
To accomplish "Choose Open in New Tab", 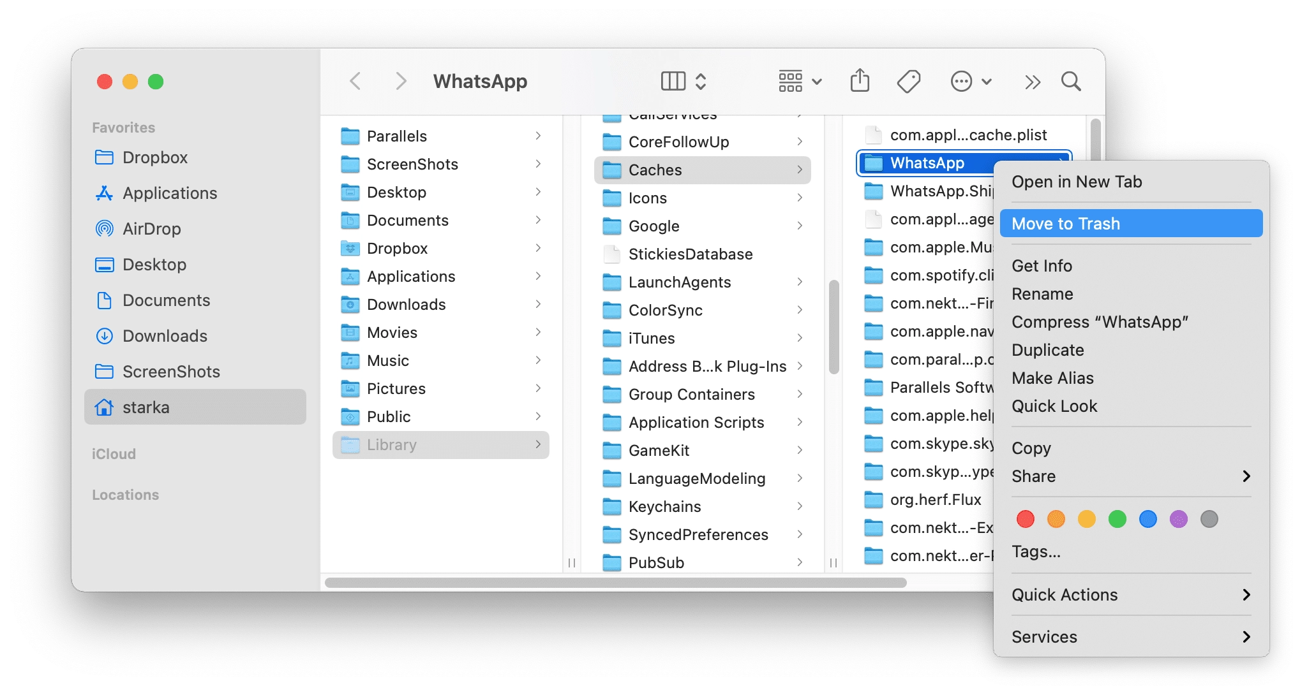I will pos(1131,182).
